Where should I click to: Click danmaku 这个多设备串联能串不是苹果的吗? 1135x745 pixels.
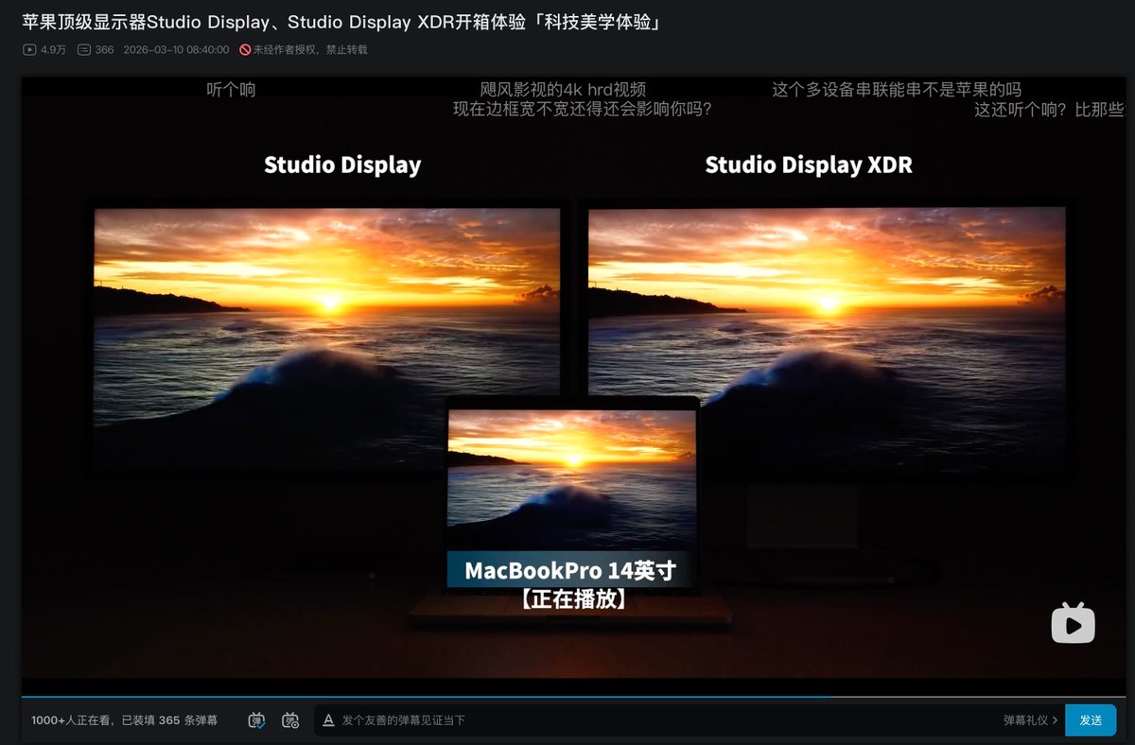[897, 90]
